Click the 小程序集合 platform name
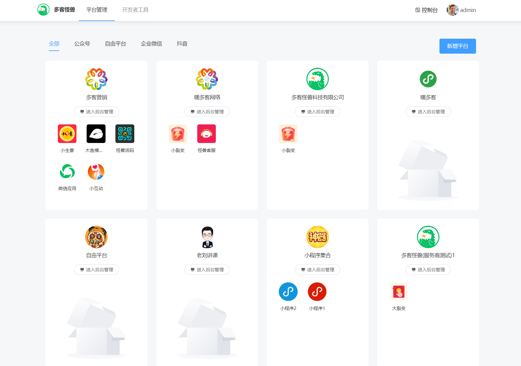This screenshot has height=366, width=521. pos(317,255)
